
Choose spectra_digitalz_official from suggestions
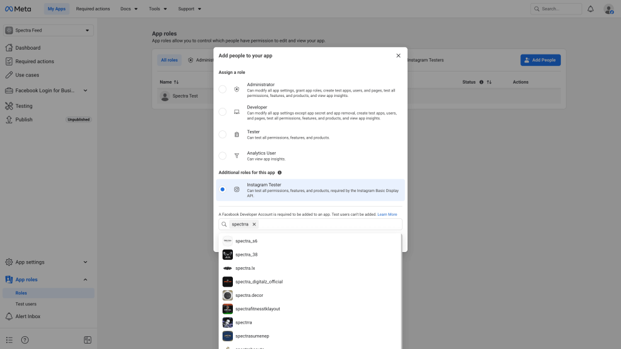coord(310,282)
